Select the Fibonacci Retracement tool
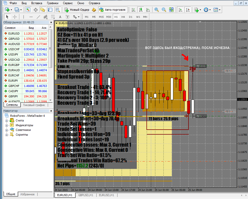The height and width of the screenshot is (199, 248). 53,17
